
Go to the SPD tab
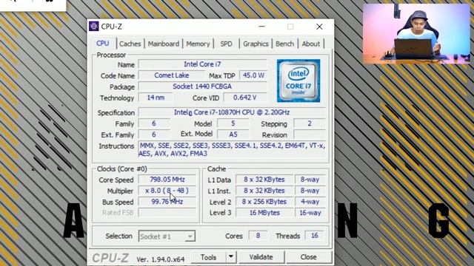coord(226,44)
